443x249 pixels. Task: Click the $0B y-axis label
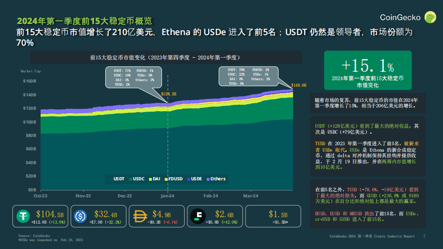point(32,190)
